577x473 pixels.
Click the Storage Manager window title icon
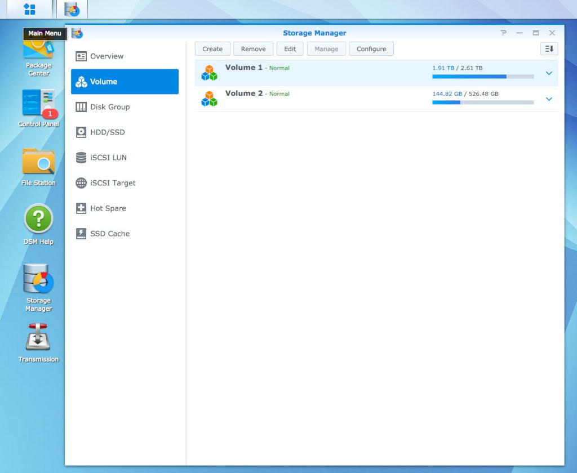[x=77, y=33]
